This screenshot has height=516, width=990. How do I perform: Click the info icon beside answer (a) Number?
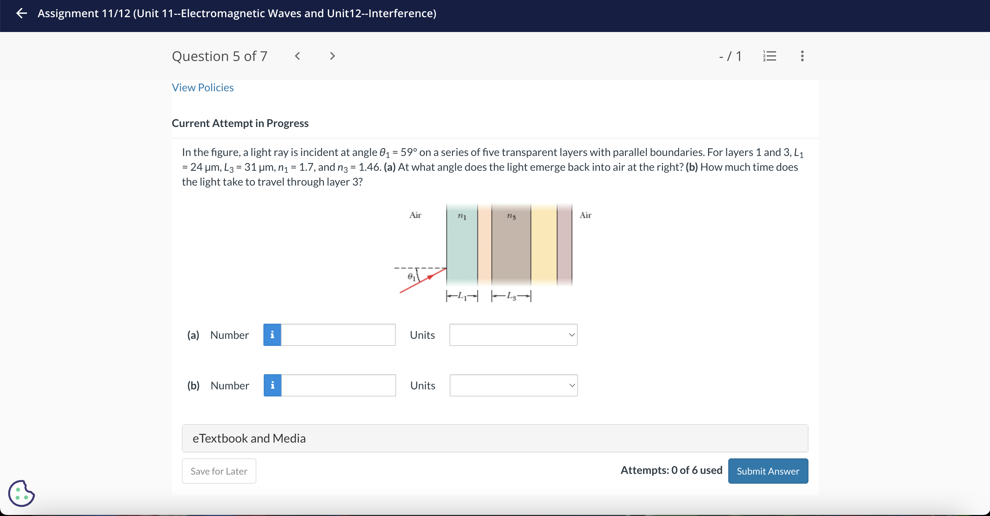click(x=272, y=335)
